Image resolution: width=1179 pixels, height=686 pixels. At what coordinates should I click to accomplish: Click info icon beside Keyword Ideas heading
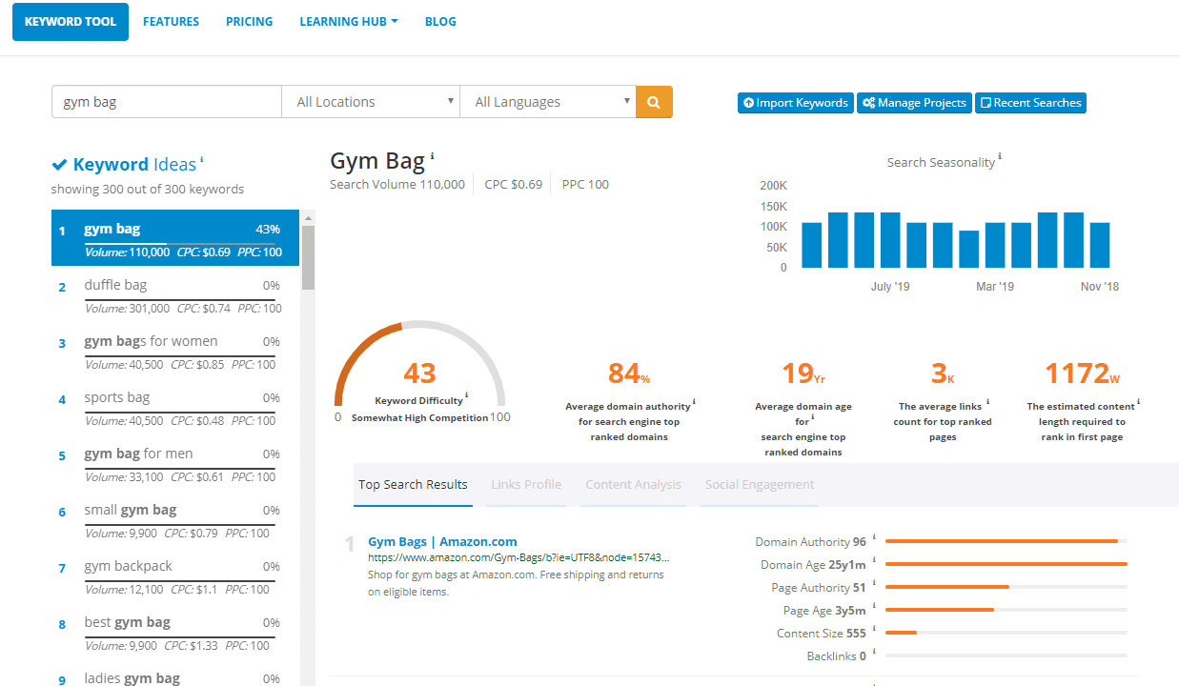(202, 160)
